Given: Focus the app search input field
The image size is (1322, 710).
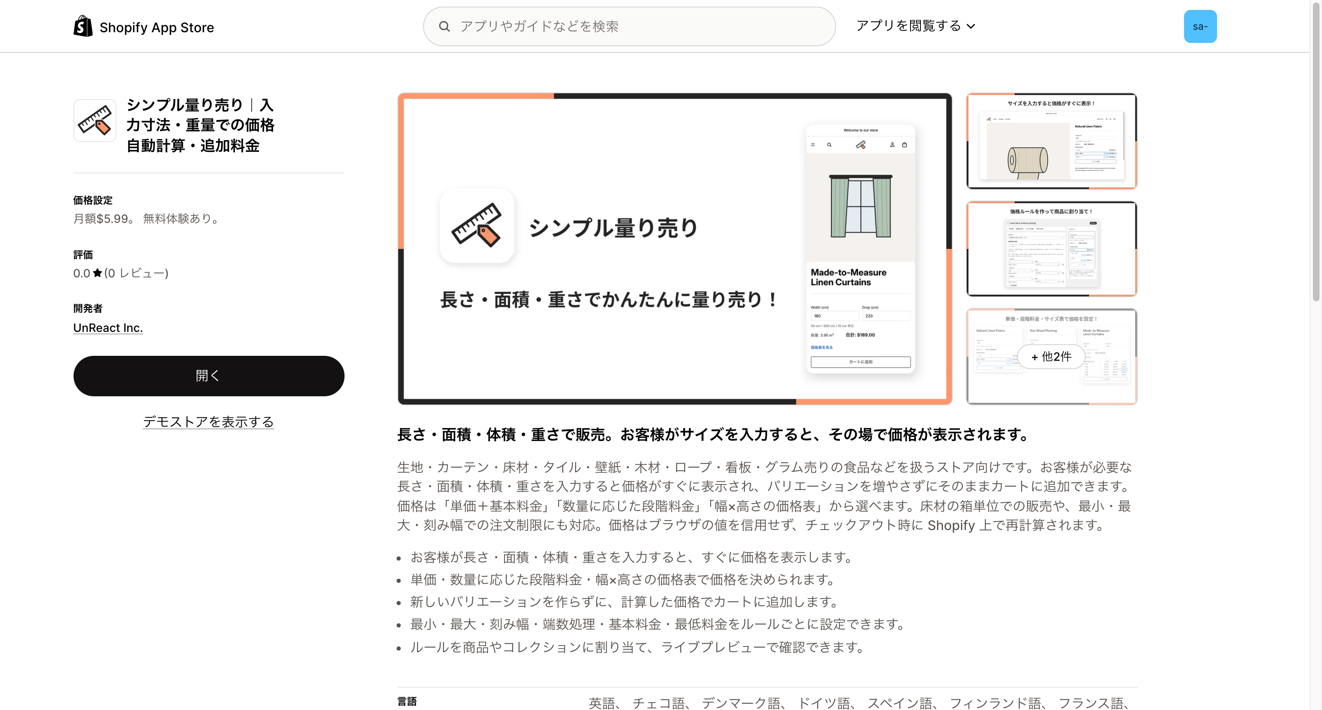Looking at the screenshot, I should pos(629,26).
